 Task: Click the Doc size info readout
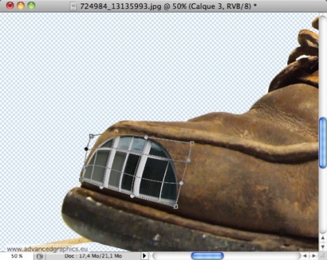point(93,256)
